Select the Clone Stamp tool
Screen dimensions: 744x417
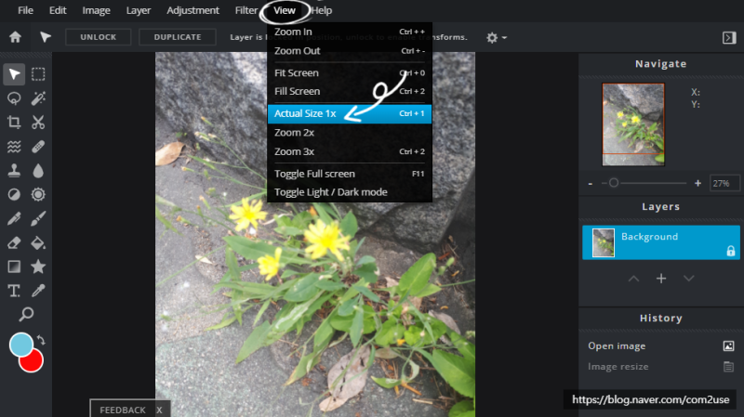(x=14, y=171)
